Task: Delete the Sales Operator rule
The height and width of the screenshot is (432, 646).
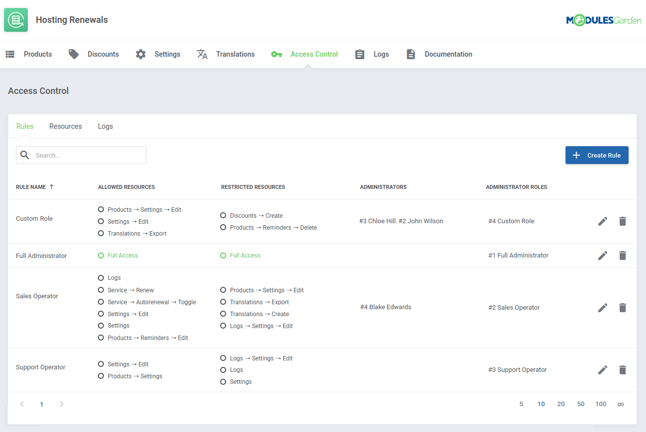Action: coord(623,308)
